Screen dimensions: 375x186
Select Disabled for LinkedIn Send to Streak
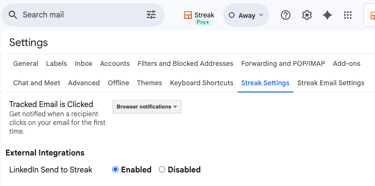click(x=162, y=170)
